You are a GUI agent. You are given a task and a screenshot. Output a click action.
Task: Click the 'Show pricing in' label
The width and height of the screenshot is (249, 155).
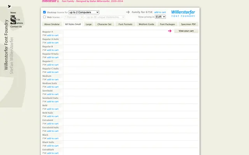tap(146, 17)
